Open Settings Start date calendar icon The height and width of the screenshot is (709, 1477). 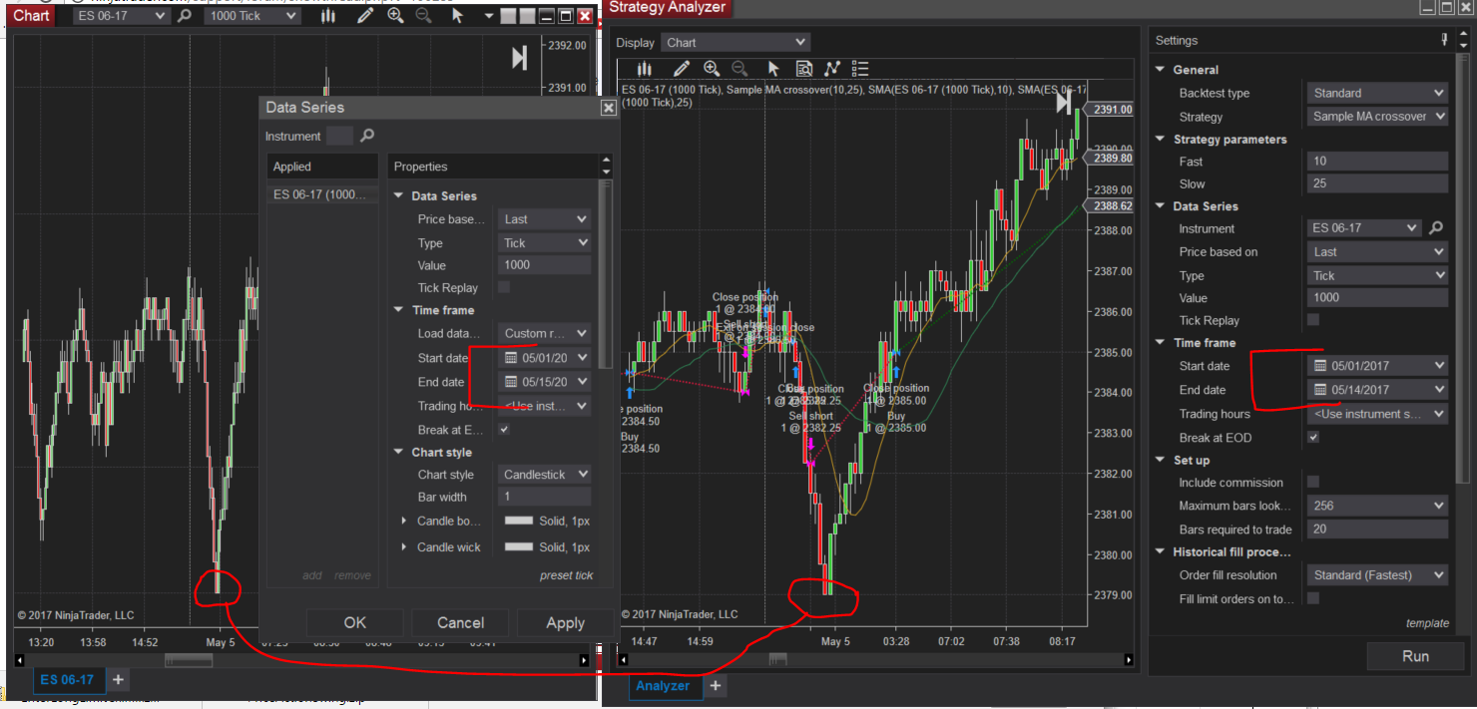coord(1320,366)
